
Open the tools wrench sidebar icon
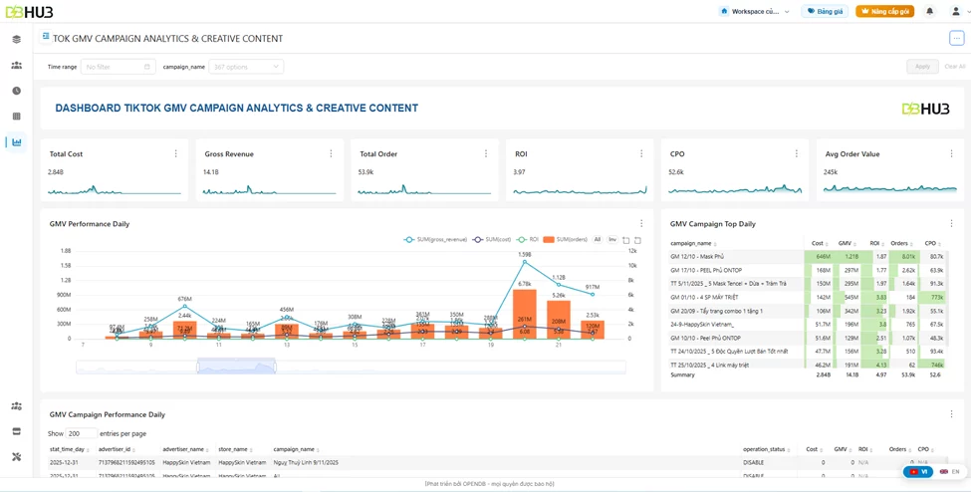17,457
